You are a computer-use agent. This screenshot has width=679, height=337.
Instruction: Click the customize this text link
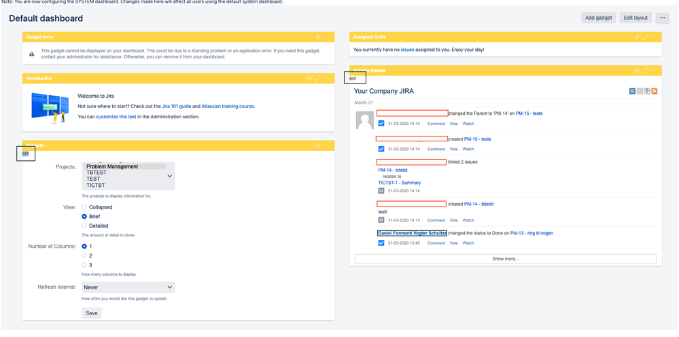tap(116, 117)
